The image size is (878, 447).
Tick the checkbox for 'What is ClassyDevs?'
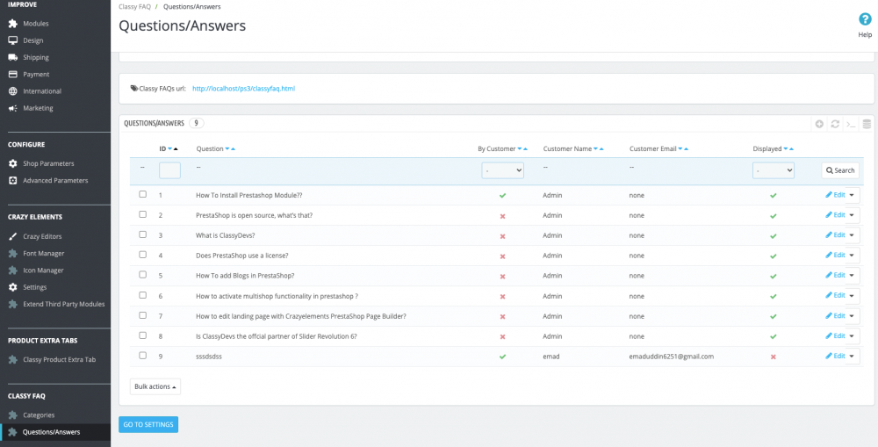coord(143,234)
